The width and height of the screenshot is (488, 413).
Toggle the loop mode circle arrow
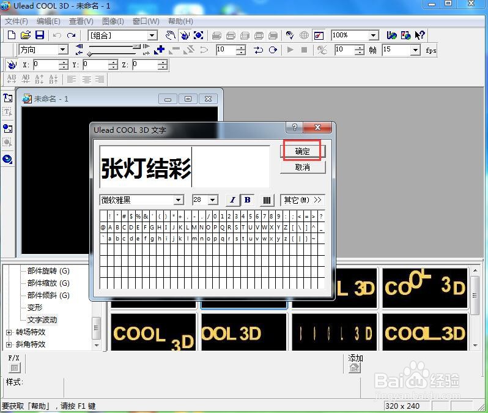coord(273,50)
